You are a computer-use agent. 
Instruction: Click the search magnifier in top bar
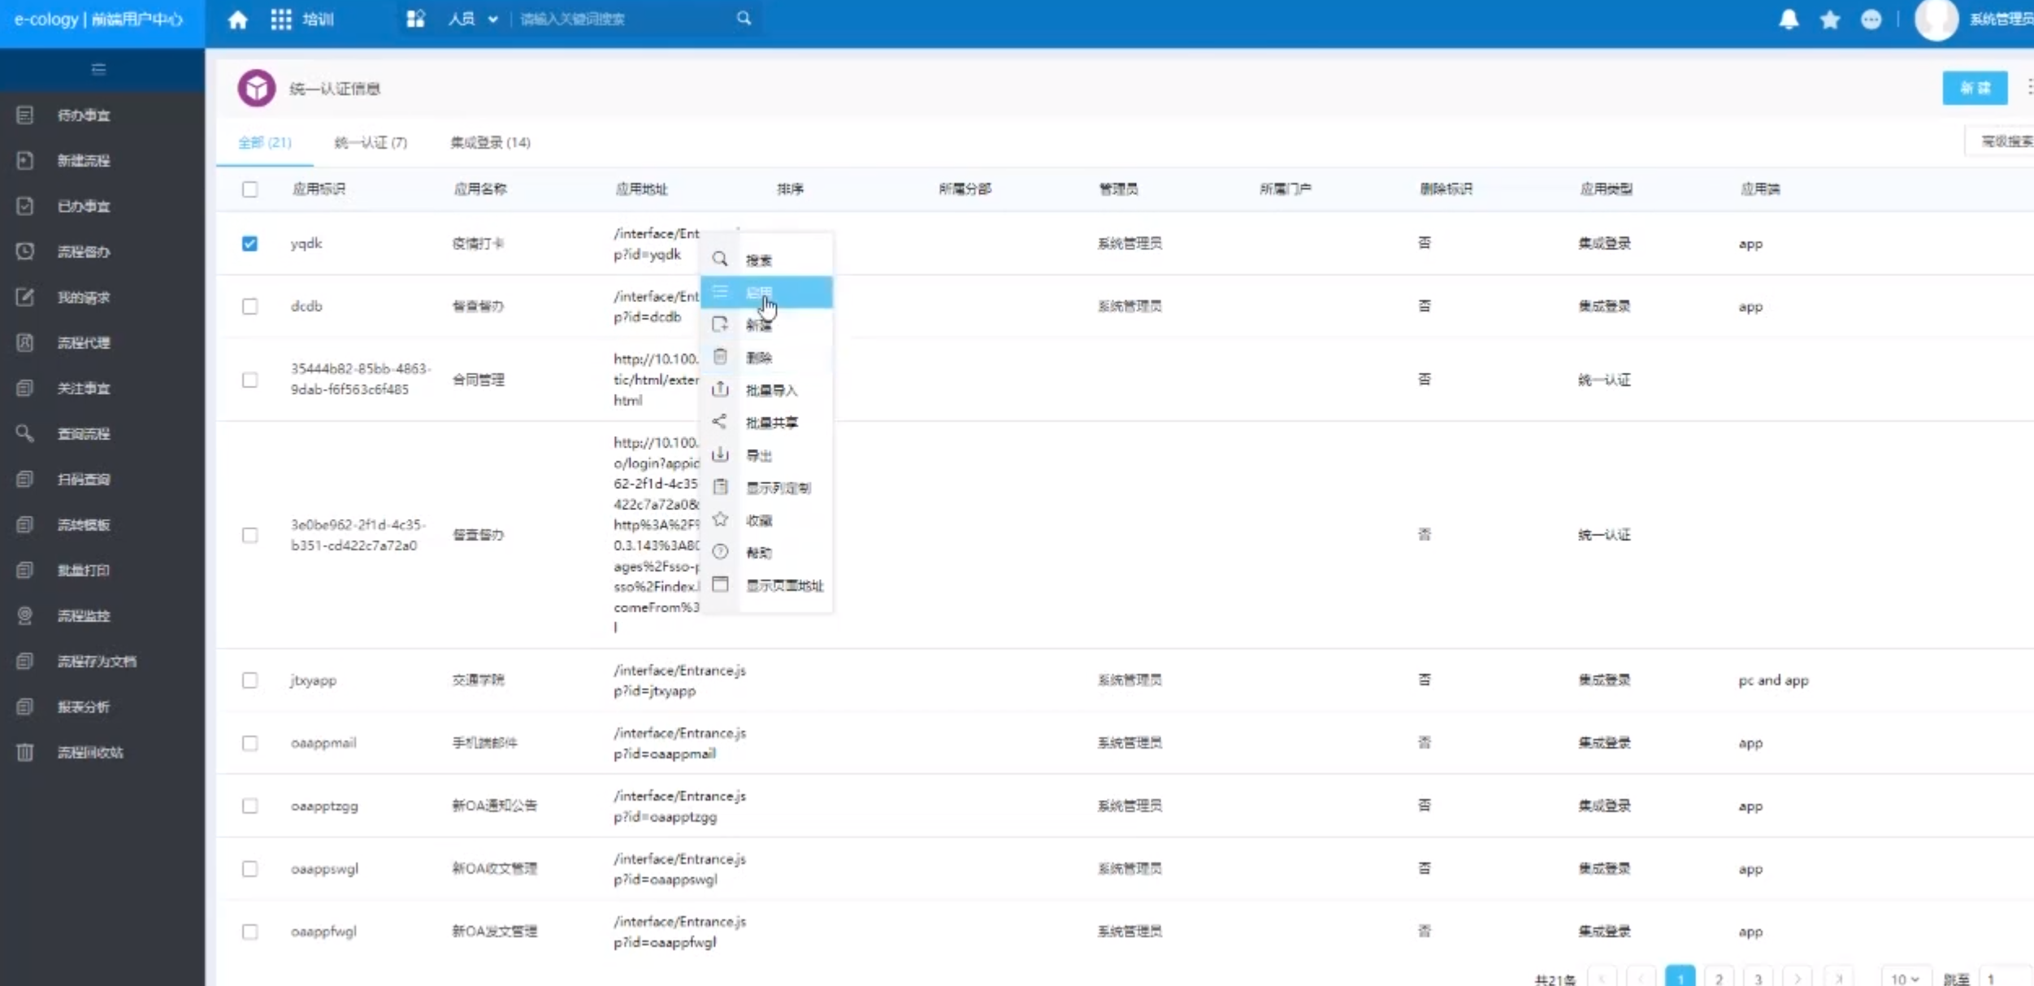click(744, 18)
